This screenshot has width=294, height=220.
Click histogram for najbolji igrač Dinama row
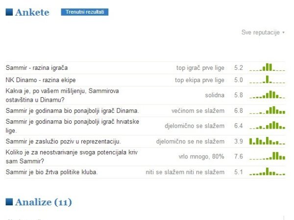pos(267,110)
